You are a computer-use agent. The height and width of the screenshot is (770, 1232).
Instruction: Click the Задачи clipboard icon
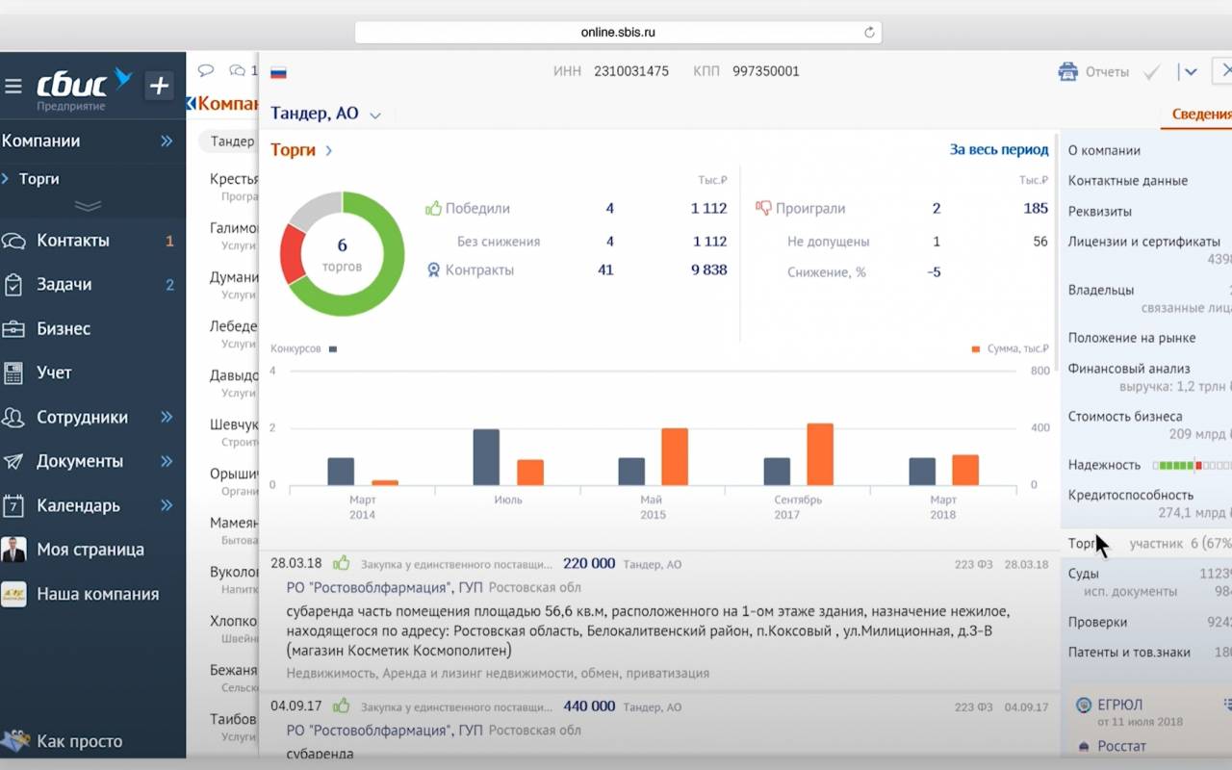13,285
